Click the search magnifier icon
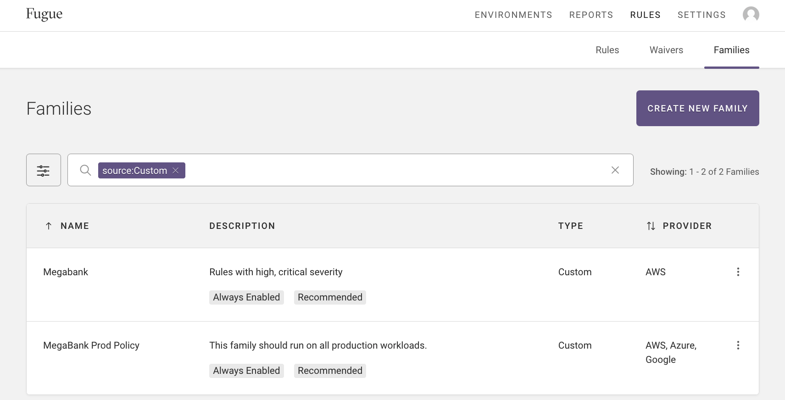The height and width of the screenshot is (400, 785). coord(85,170)
